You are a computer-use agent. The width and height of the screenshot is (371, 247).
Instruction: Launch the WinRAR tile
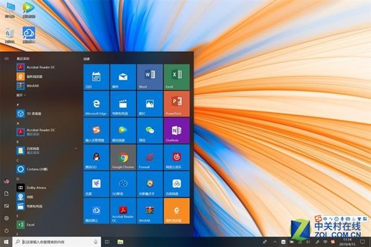(x=150, y=211)
